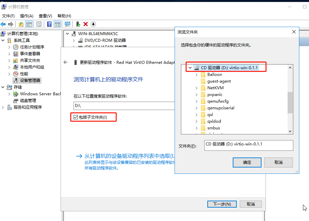Image resolution: width=309 pixels, height=221 pixels.
Task: Click the Back arrow toolbar icon
Action: click(x=3, y=24)
